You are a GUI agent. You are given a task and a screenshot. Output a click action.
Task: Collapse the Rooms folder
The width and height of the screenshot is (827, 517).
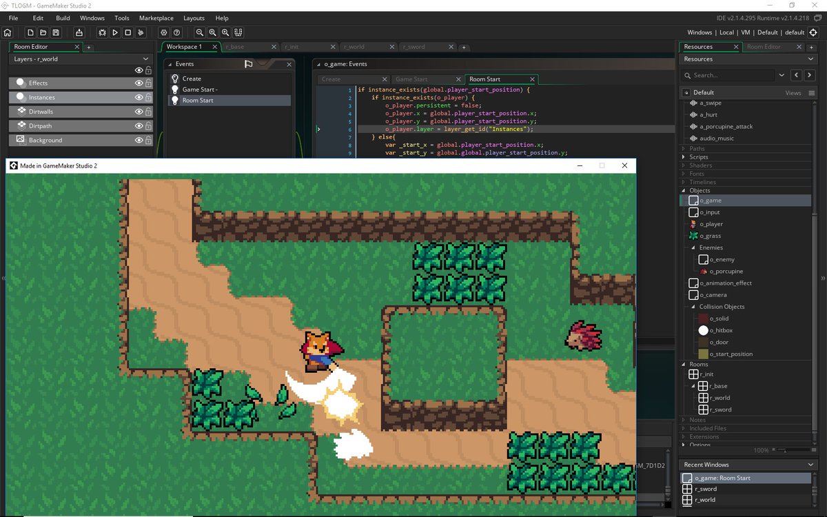[x=684, y=365]
